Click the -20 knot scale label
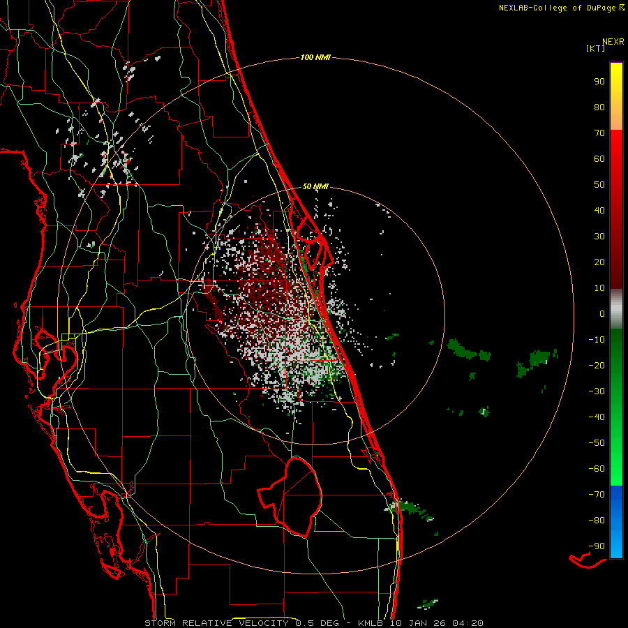The width and height of the screenshot is (628, 628). [x=597, y=365]
